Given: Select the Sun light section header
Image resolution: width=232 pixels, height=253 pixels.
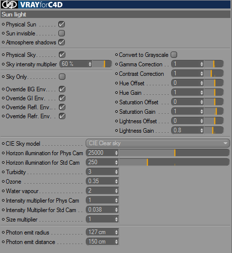Looking at the screenshot, I should click(x=115, y=14).
